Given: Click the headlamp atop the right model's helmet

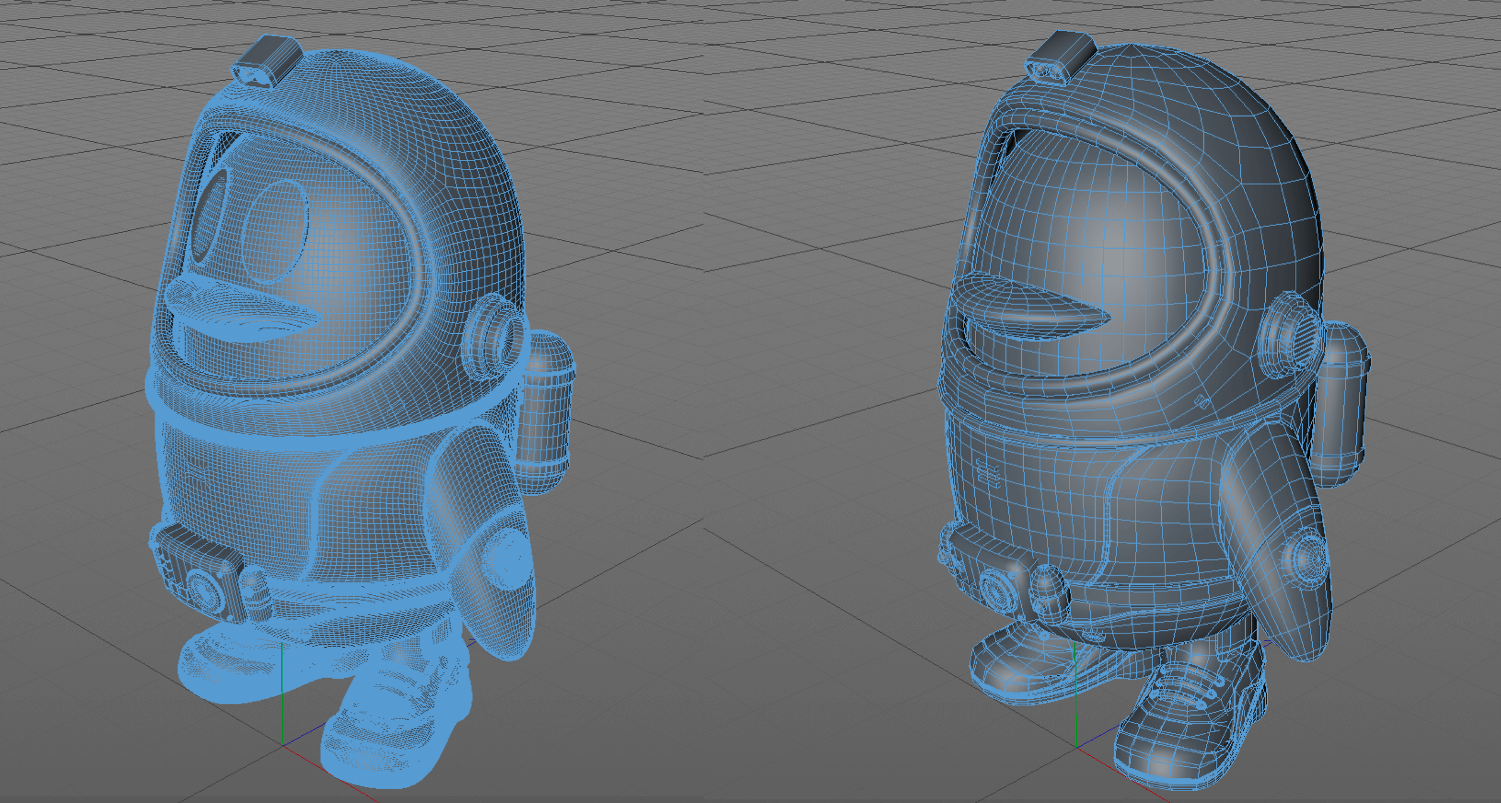Looking at the screenshot, I should (x=1062, y=58).
